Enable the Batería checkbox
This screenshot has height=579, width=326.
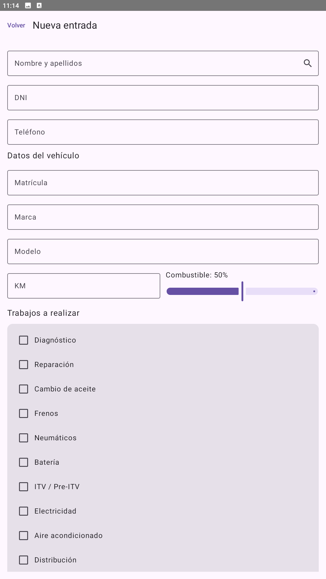[x=24, y=462]
